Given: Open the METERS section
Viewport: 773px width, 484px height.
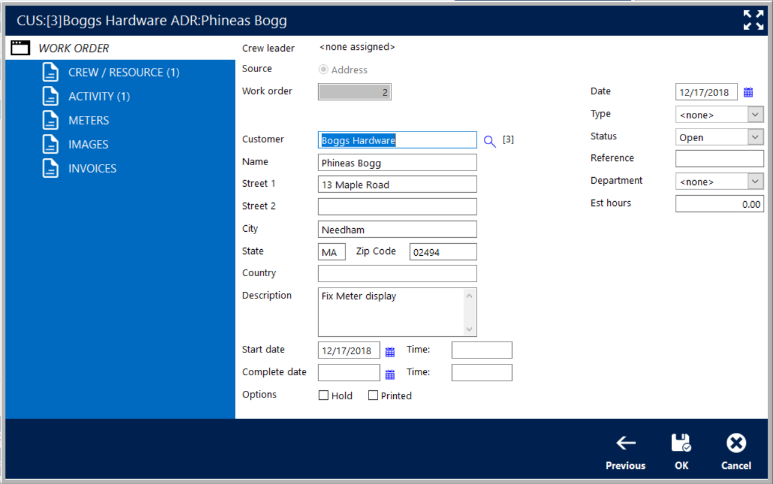Looking at the screenshot, I should tap(88, 121).
